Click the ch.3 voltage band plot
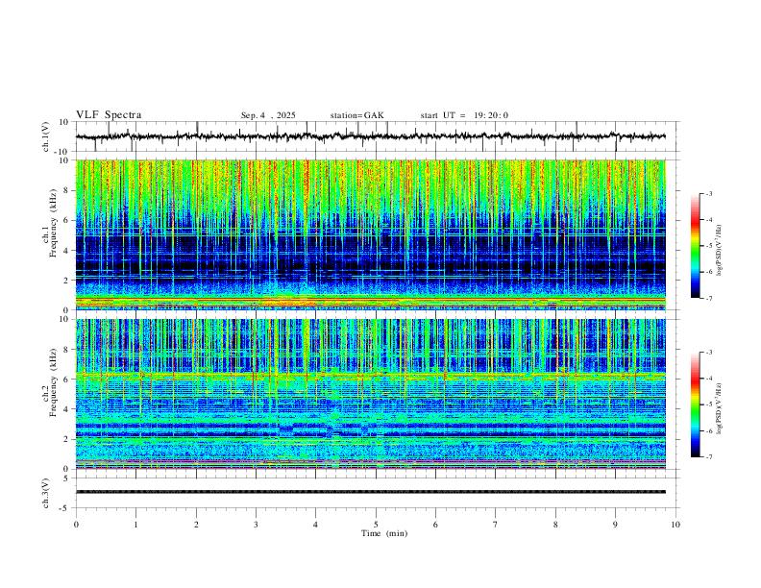This screenshot has width=761, height=588. coord(370,492)
